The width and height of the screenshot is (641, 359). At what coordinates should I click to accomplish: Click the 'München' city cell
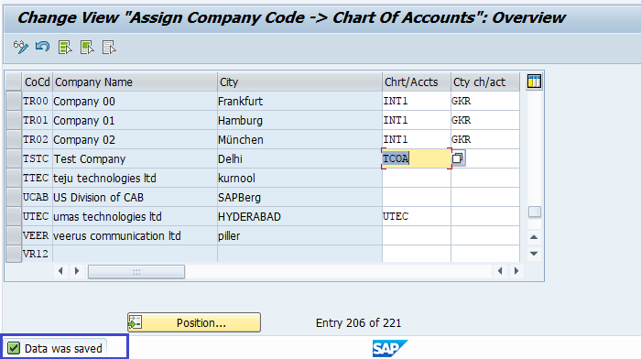point(299,139)
